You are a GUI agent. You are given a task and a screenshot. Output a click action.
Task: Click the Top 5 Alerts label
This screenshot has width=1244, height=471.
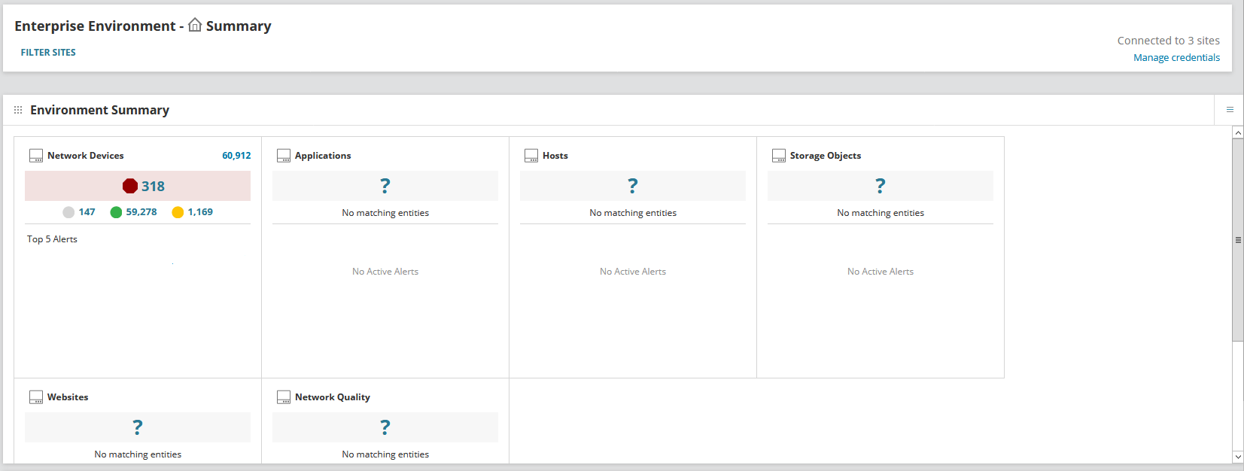coord(52,239)
